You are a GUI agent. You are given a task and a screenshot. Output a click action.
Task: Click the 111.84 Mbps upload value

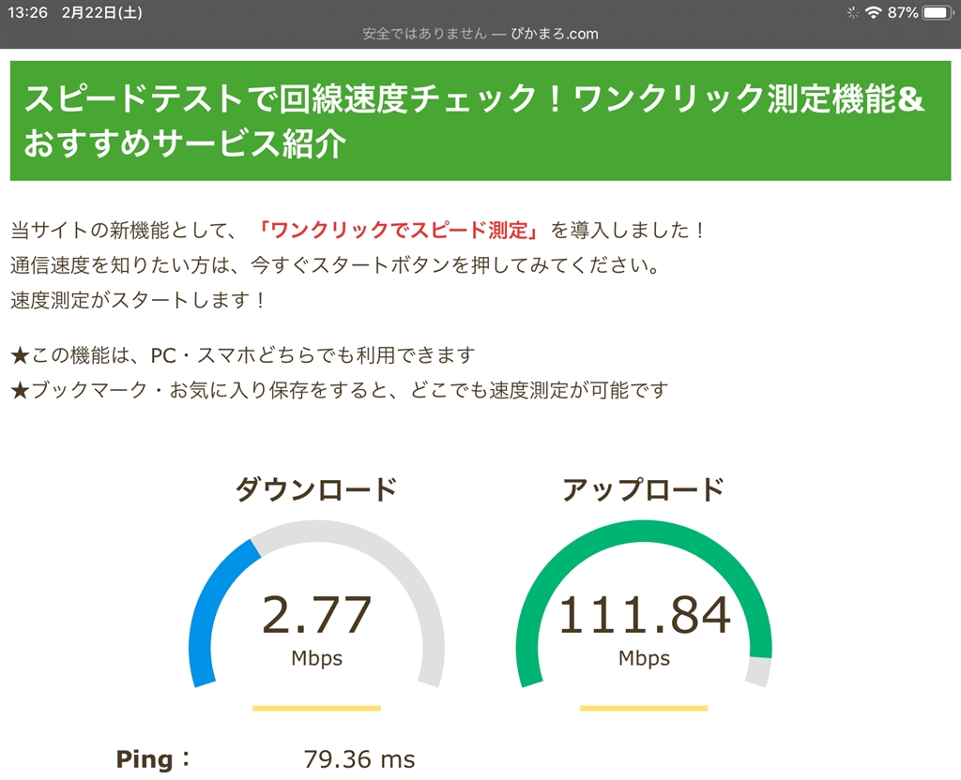[644, 617]
